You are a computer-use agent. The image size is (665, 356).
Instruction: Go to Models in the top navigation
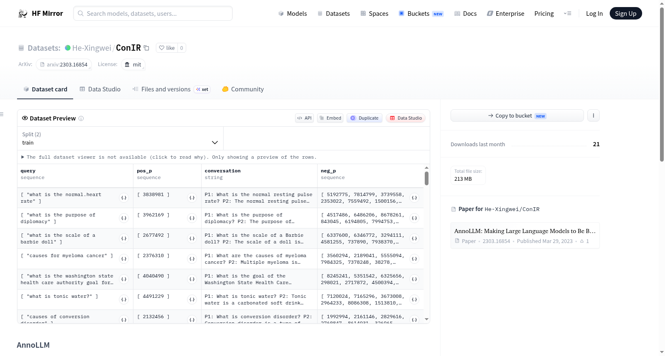pos(293,14)
